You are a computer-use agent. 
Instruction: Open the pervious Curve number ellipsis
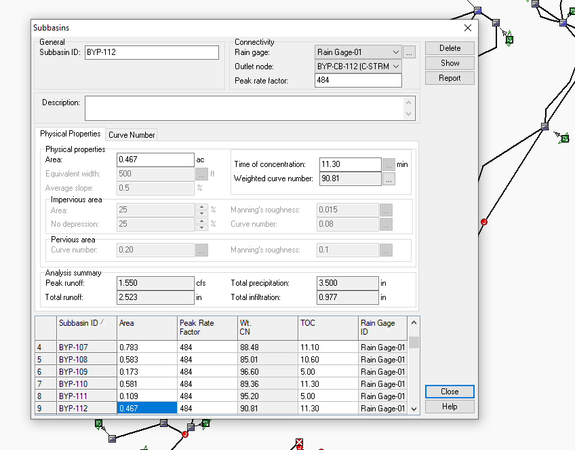click(x=201, y=249)
